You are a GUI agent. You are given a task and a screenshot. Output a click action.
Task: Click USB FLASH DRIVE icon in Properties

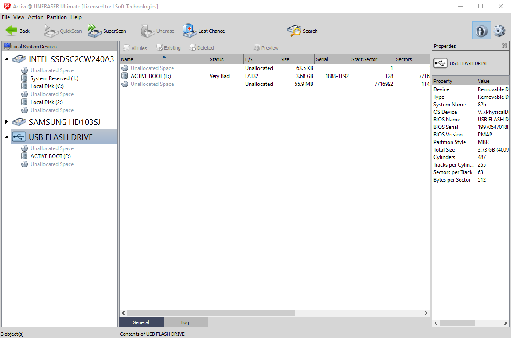tap(440, 63)
